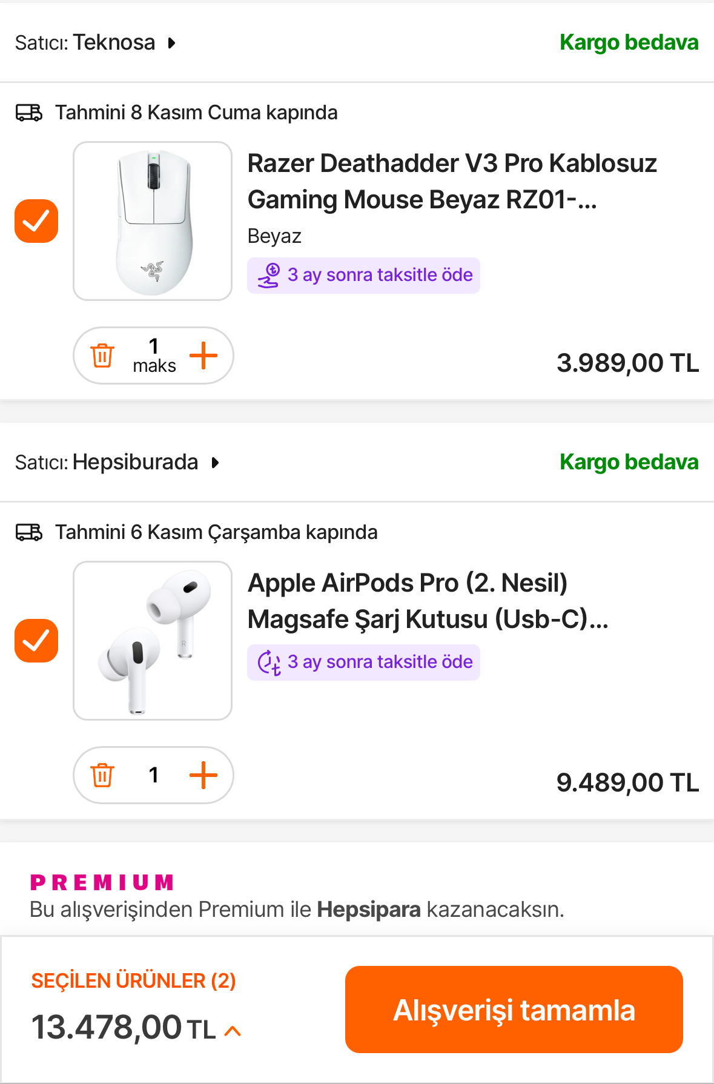
Task: Tap AirPods '3 ay sonra taksitle öde' label
Action: pos(380,662)
